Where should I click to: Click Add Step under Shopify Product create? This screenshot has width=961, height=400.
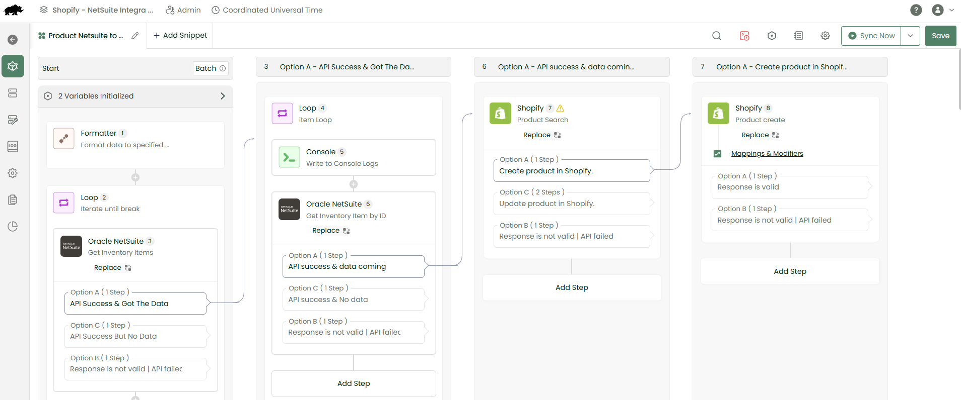[x=790, y=271]
